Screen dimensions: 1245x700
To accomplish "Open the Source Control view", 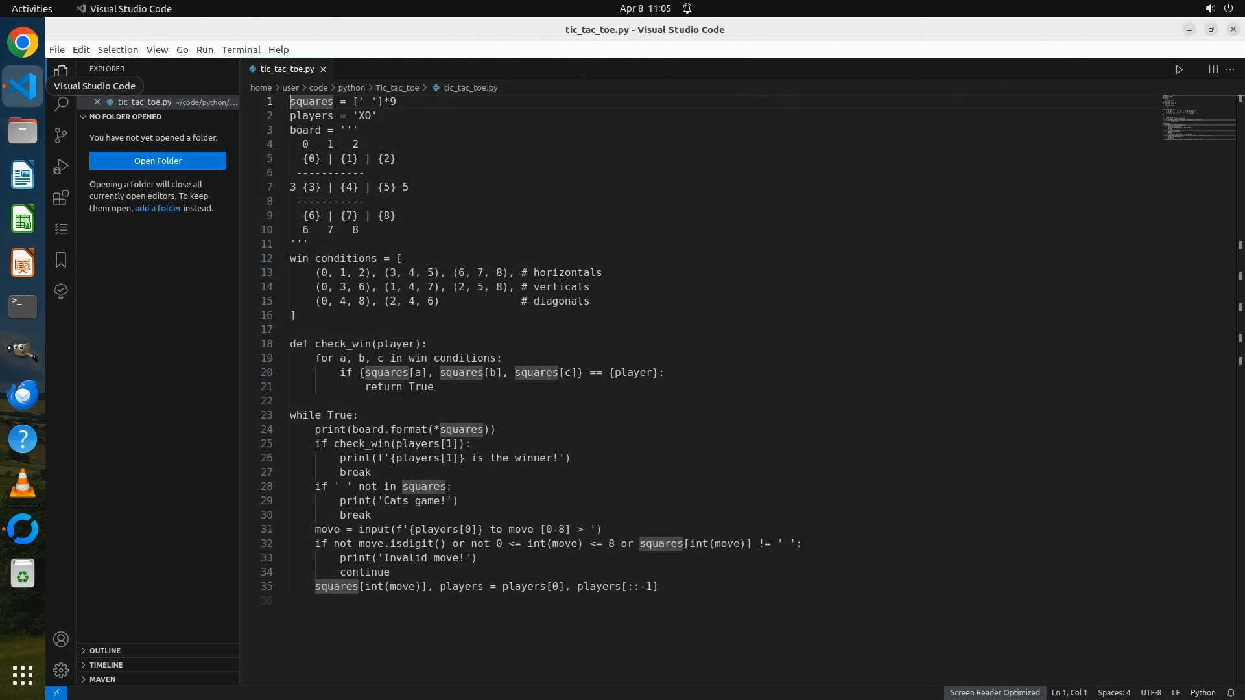I will coord(61,135).
